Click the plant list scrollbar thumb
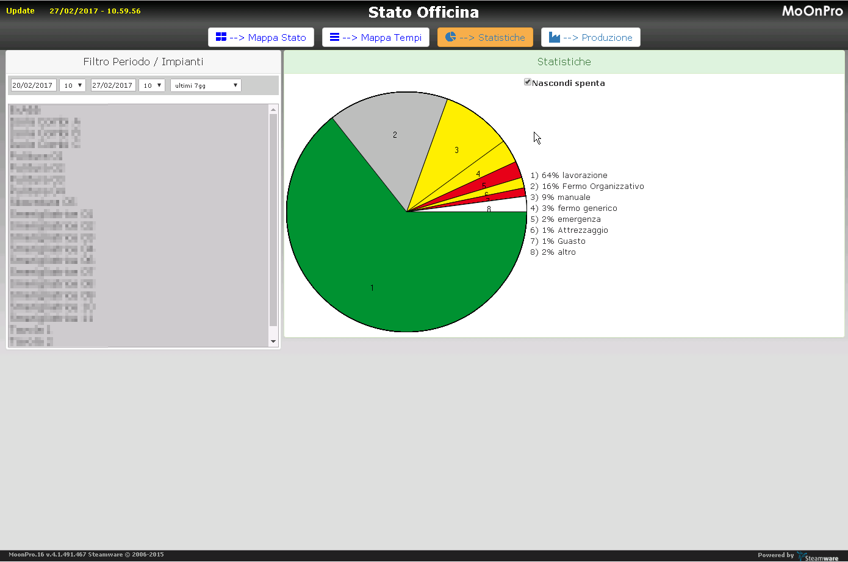The width and height of the screenshot is (848, 562). point(273,219)
